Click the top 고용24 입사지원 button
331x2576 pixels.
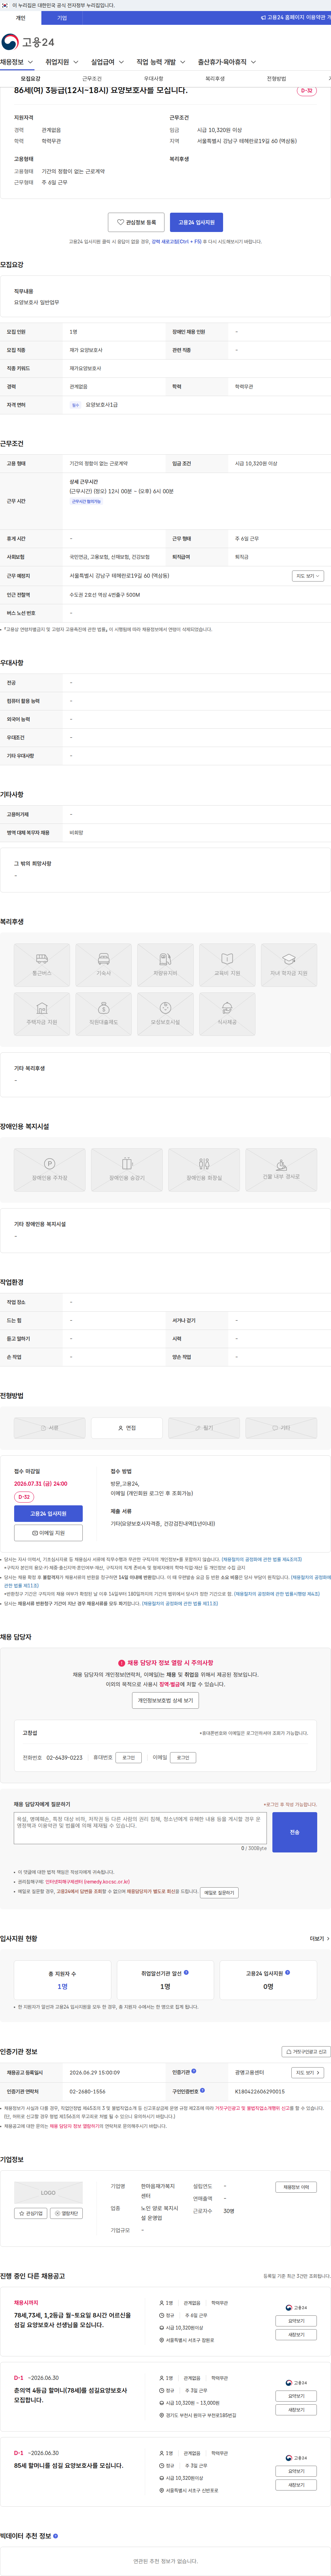[x=196, y=222]
